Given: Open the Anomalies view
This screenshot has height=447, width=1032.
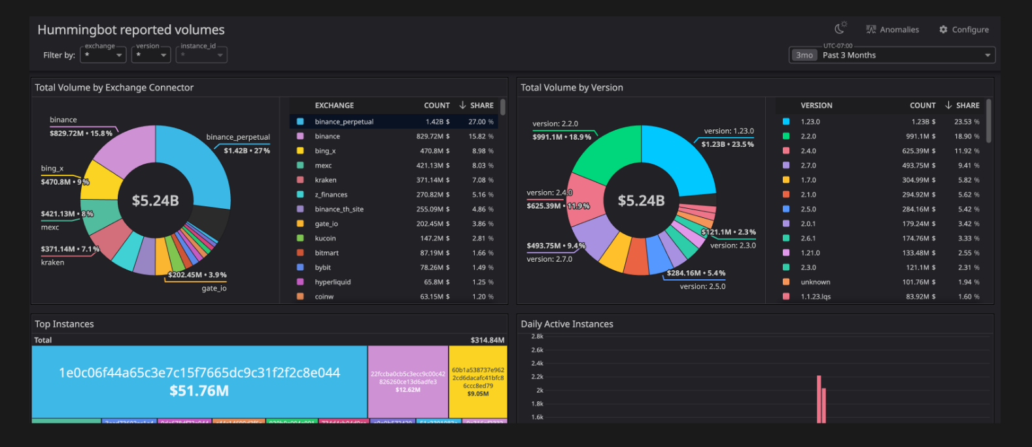Looking at the screenshot, I should (x=892, y=29).
